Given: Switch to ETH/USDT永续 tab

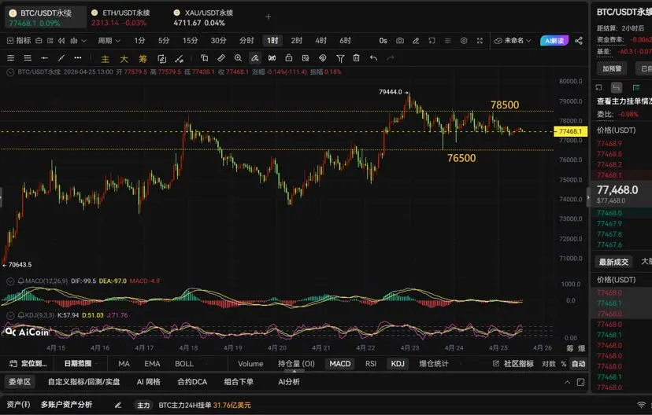Looking at the screenshot, I should tap(120, 17).
